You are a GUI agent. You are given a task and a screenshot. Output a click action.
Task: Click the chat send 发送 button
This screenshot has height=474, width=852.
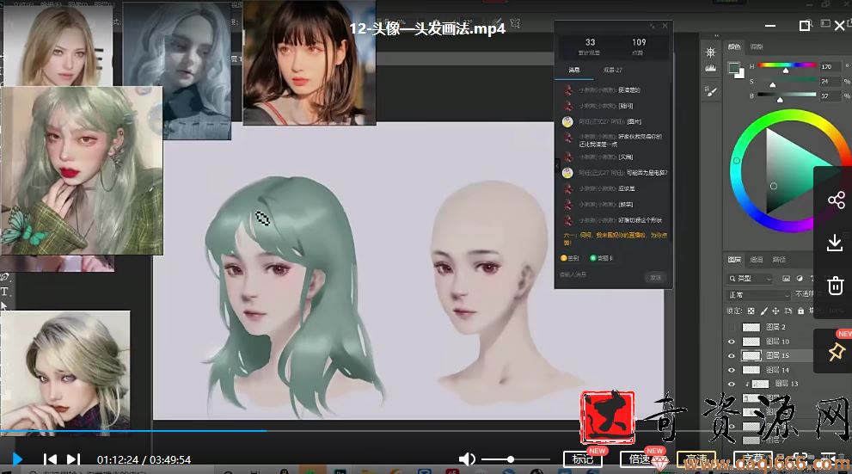coord(656,277)
